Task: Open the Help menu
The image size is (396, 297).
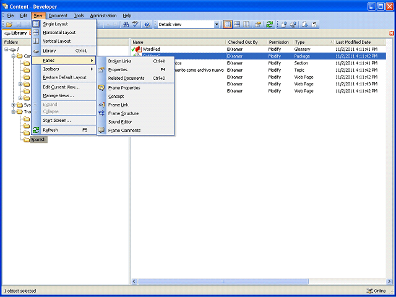Action: pos(127,15)
